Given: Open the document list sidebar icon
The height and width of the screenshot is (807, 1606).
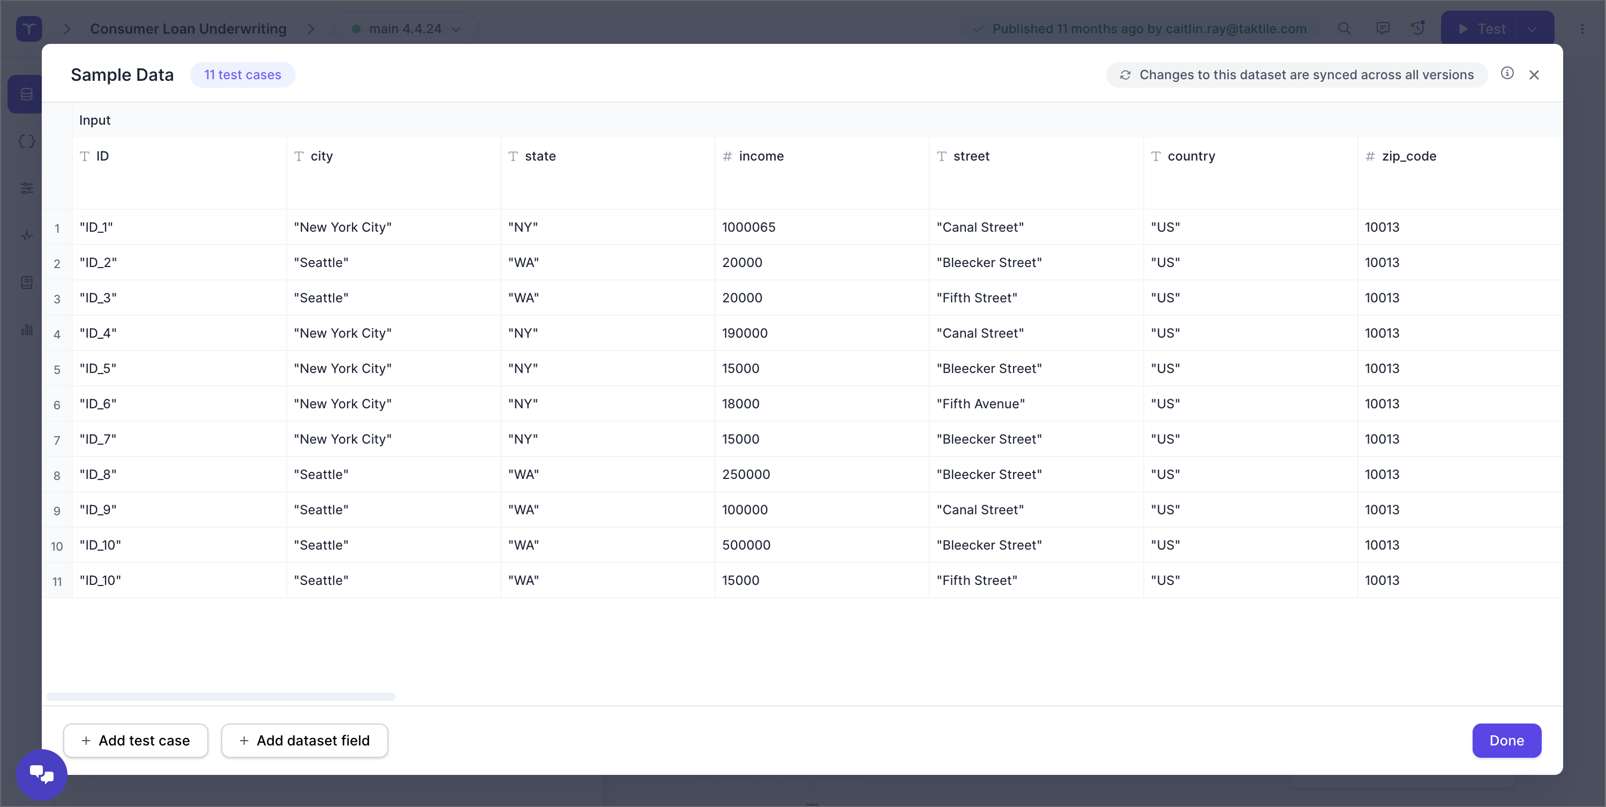Looking at the screenshot, I should 26,283.
